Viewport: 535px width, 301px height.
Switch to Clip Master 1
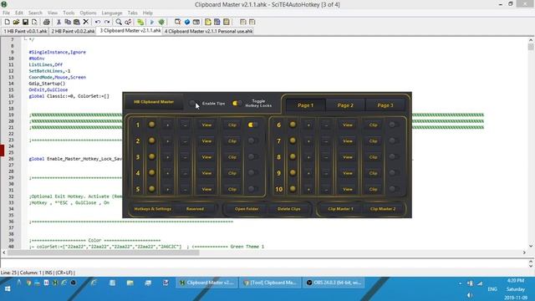[340, 209]
